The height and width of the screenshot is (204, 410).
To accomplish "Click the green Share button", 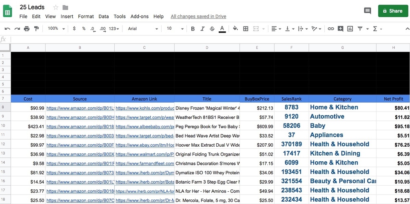I will click(x=393, y=11).
